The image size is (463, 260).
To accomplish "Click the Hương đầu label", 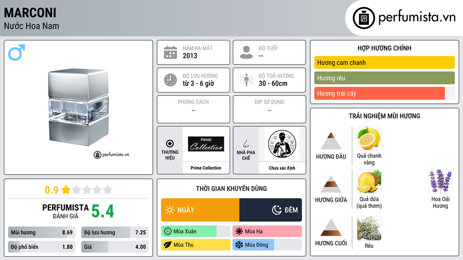I will [331, 157].
